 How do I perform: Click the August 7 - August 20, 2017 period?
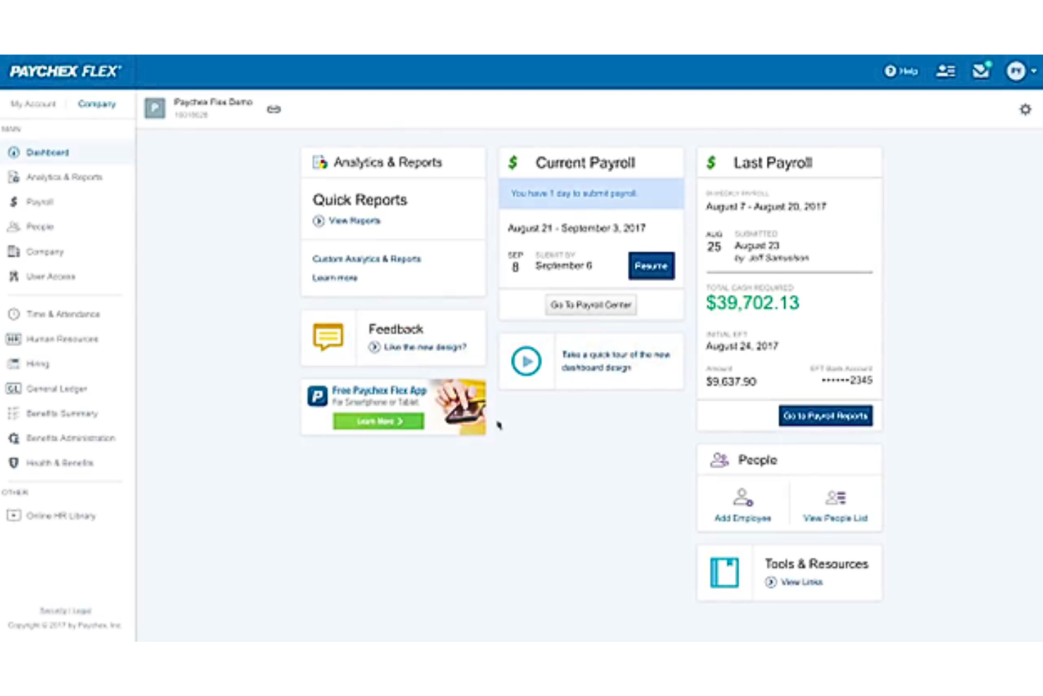pos(766,207)
